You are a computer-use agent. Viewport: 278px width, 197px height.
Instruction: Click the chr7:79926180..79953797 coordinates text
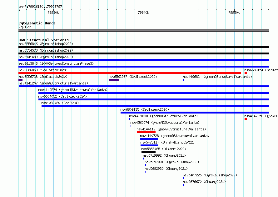coord(40,7)
